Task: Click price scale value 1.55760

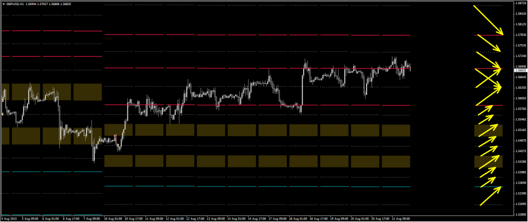Action: (521, 109)
